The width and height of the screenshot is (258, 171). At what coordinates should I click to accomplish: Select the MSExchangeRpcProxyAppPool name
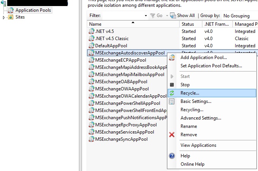[126, 125]
